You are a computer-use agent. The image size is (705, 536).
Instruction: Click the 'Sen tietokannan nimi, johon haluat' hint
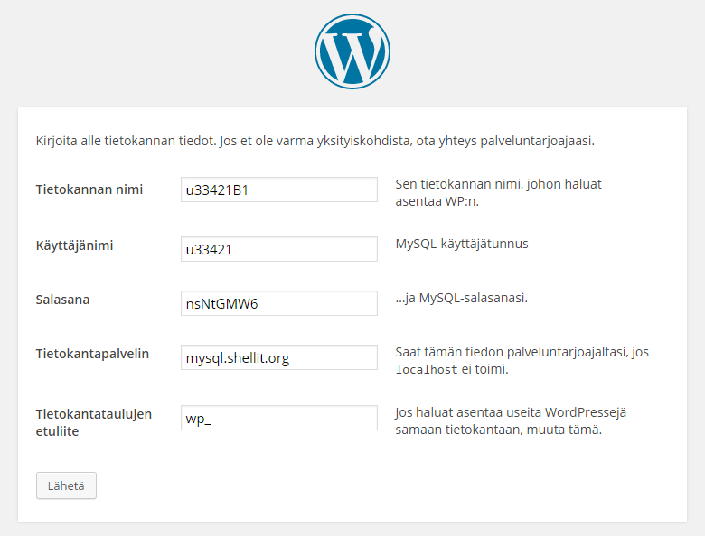click(498, 184)
